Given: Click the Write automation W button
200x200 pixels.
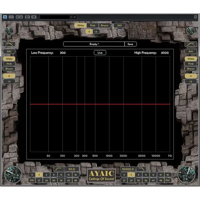Looking at the screenshot, I should tap(21, 17).
